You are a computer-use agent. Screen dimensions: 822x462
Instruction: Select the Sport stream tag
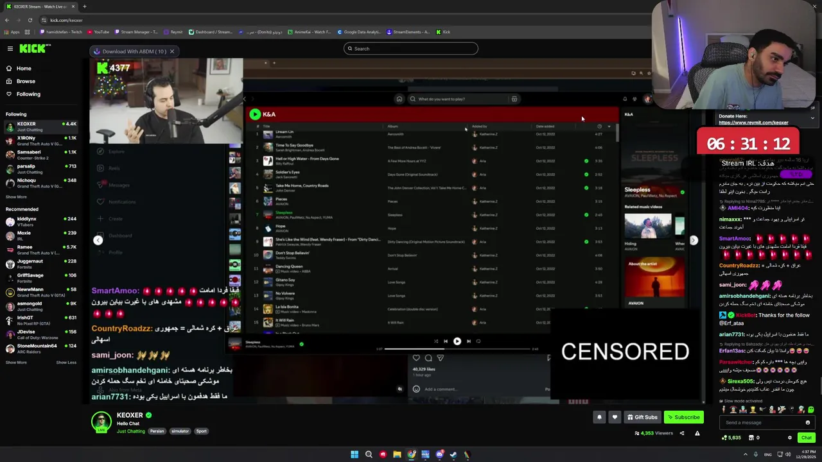point(201,431)
